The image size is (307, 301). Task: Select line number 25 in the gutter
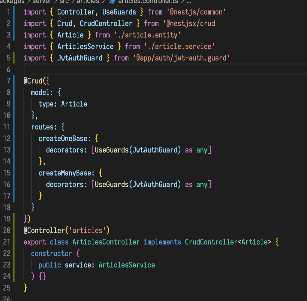coord(7,288)
